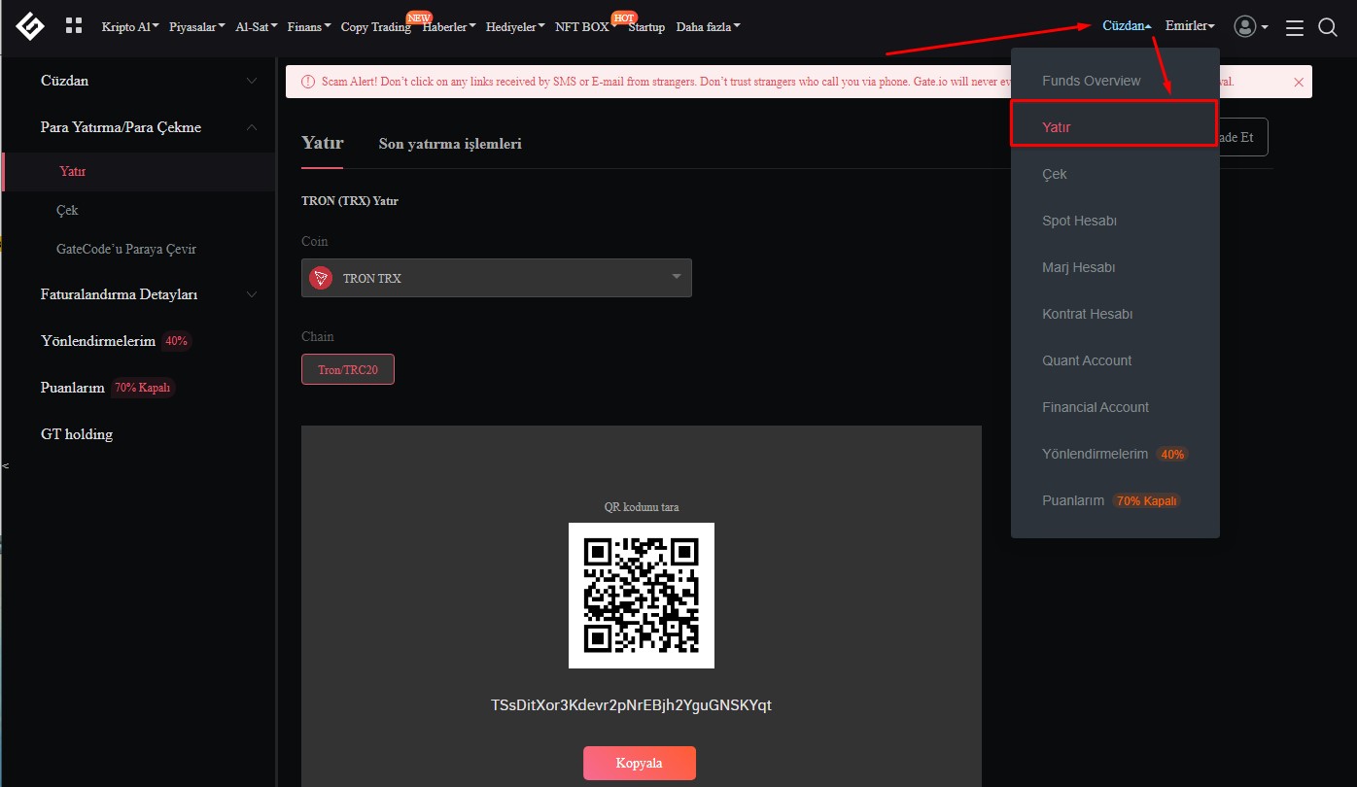The width and height of the screenshot is (1357, 787).
Task: Click the 'TRON (TRX) Yatır' heading
Action: (x=350, y=201)
